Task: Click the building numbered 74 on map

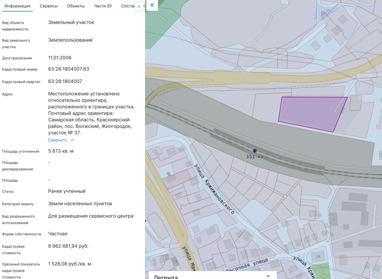Action: (x=175, y=261)
